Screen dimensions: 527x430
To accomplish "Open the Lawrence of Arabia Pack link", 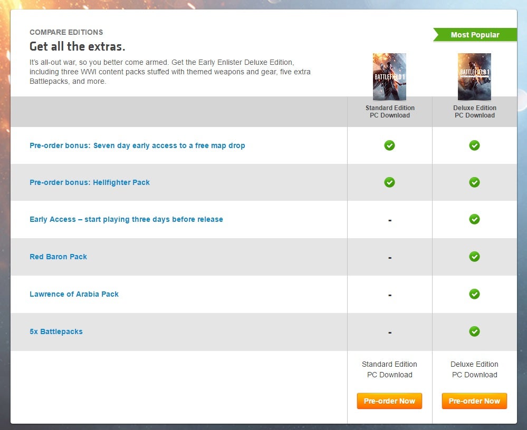I will pos(74,294).
